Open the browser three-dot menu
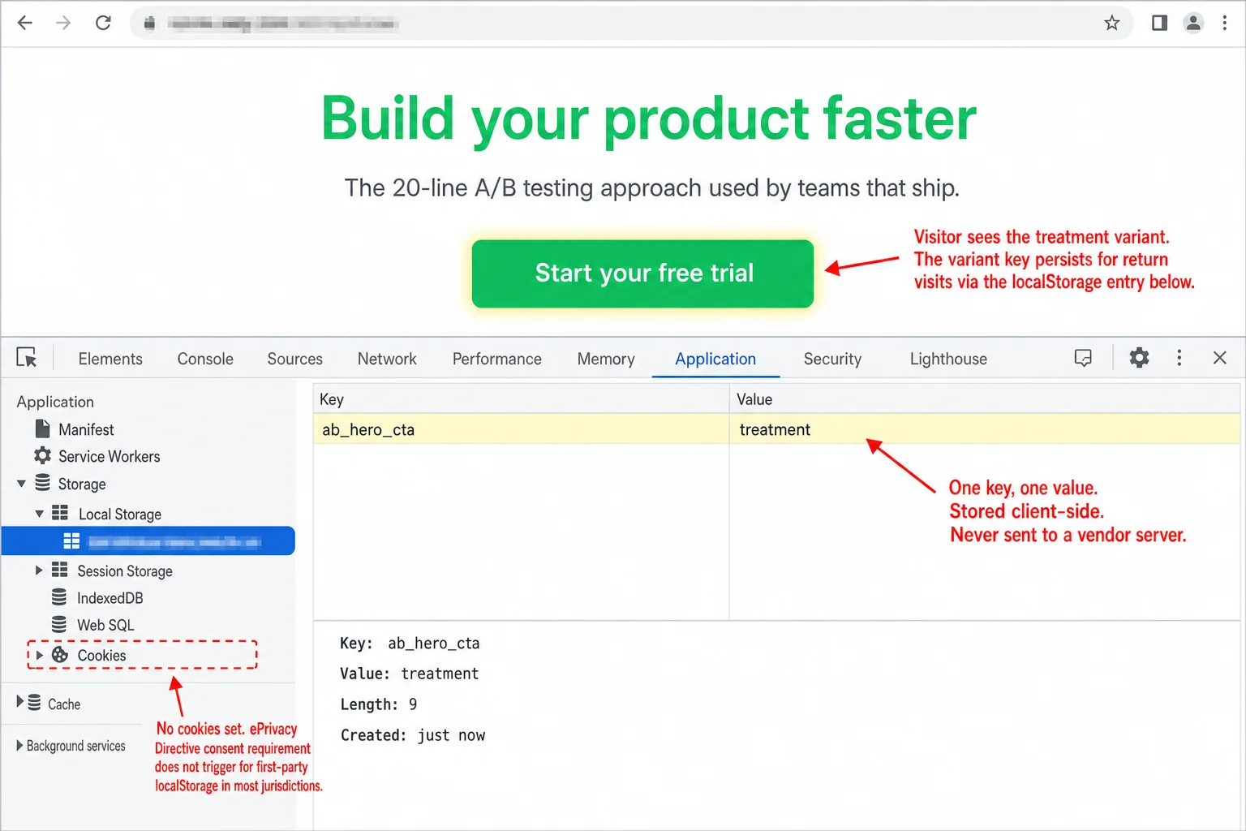This screenshot has height=831, width=1246. pyautogui.click(x=1225, y=23)
